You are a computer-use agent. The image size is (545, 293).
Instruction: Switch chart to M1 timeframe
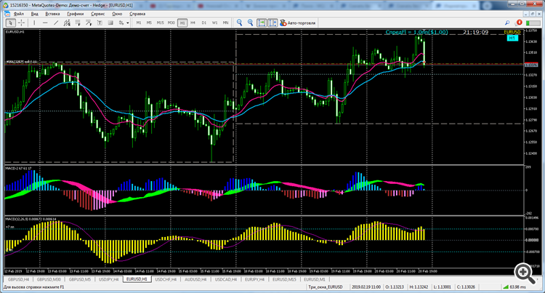coord(139,23)
